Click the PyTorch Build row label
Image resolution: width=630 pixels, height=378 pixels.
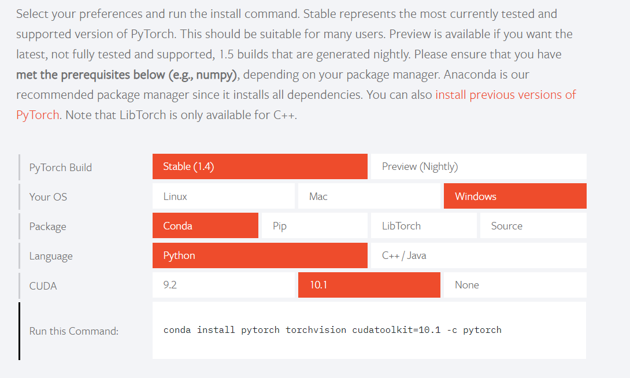61,167
